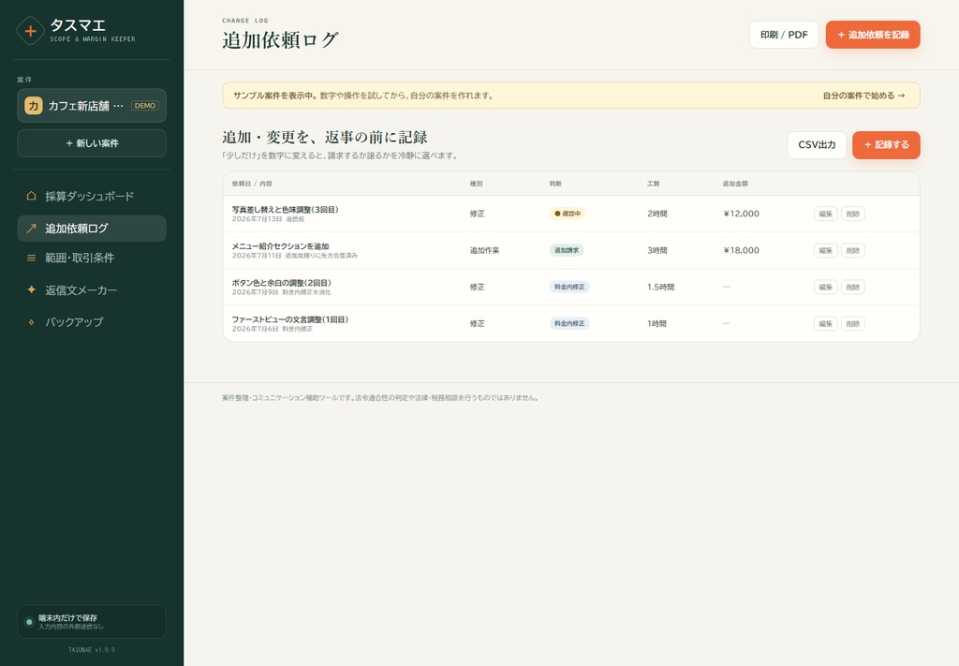Click the house icon beside 採算ダッシュボード
The width and height of the screenshot is (959, 666).
point(31,196)
